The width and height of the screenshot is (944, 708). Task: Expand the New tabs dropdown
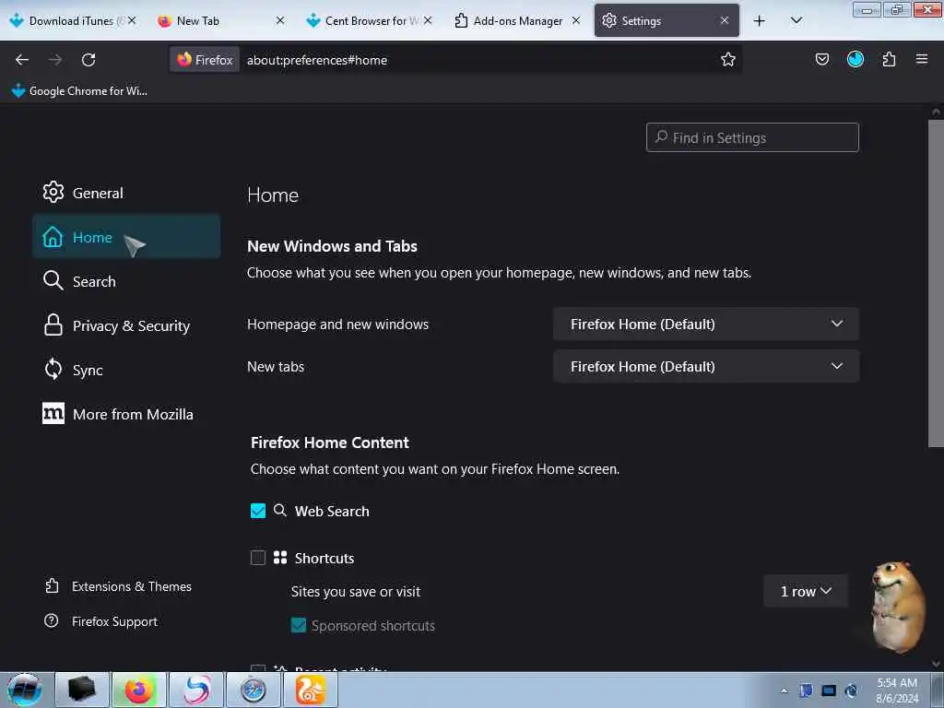tap(705, 366)
